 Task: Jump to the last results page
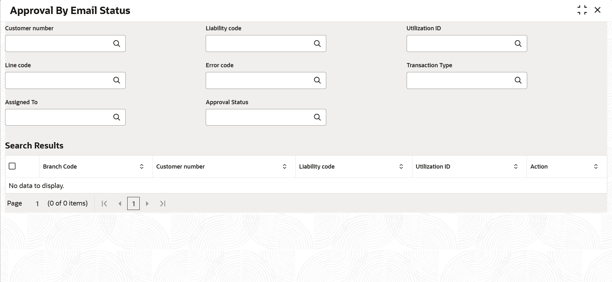click(163, 203)
